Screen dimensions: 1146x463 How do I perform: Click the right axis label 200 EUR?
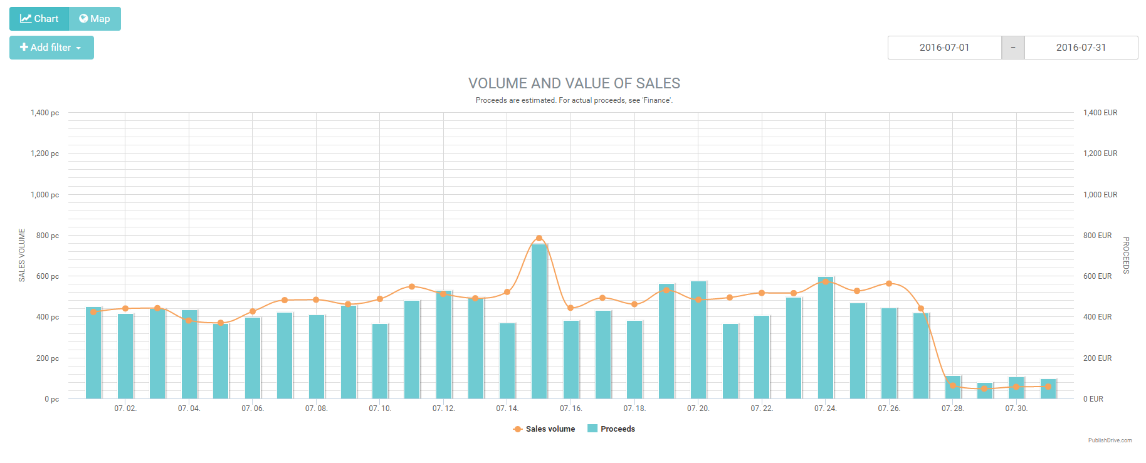pos(1098,358)
